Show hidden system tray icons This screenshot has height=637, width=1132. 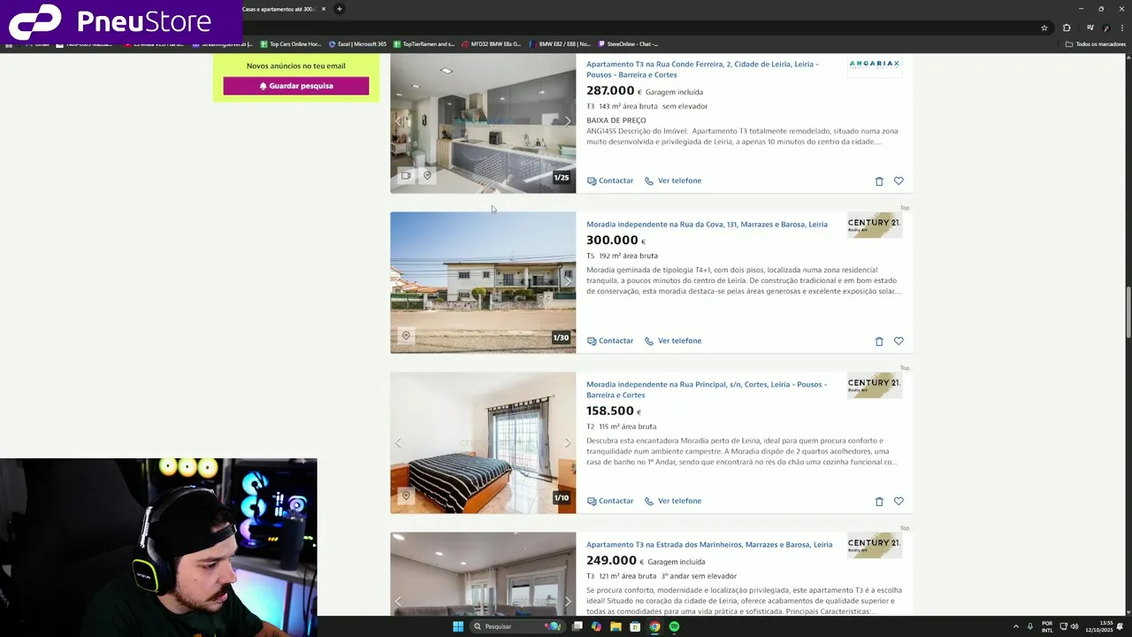point(1015,626)
